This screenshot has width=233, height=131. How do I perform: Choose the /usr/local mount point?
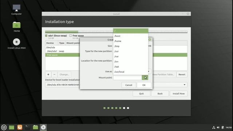click(131, 72)
